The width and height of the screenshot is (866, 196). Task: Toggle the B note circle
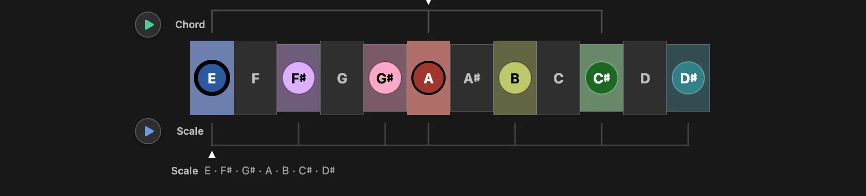[515, 78]
